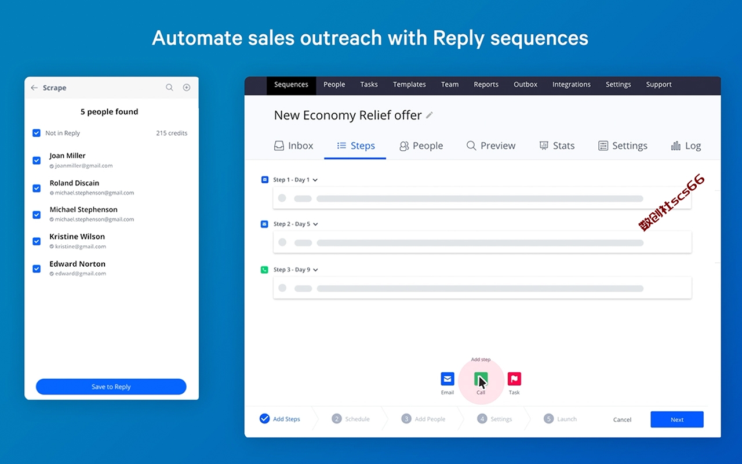Click edward@gmail.com email text
Image resolution: width=742 pixels, height=464 pixels.
pyautogui.click(x=81, y=274)
